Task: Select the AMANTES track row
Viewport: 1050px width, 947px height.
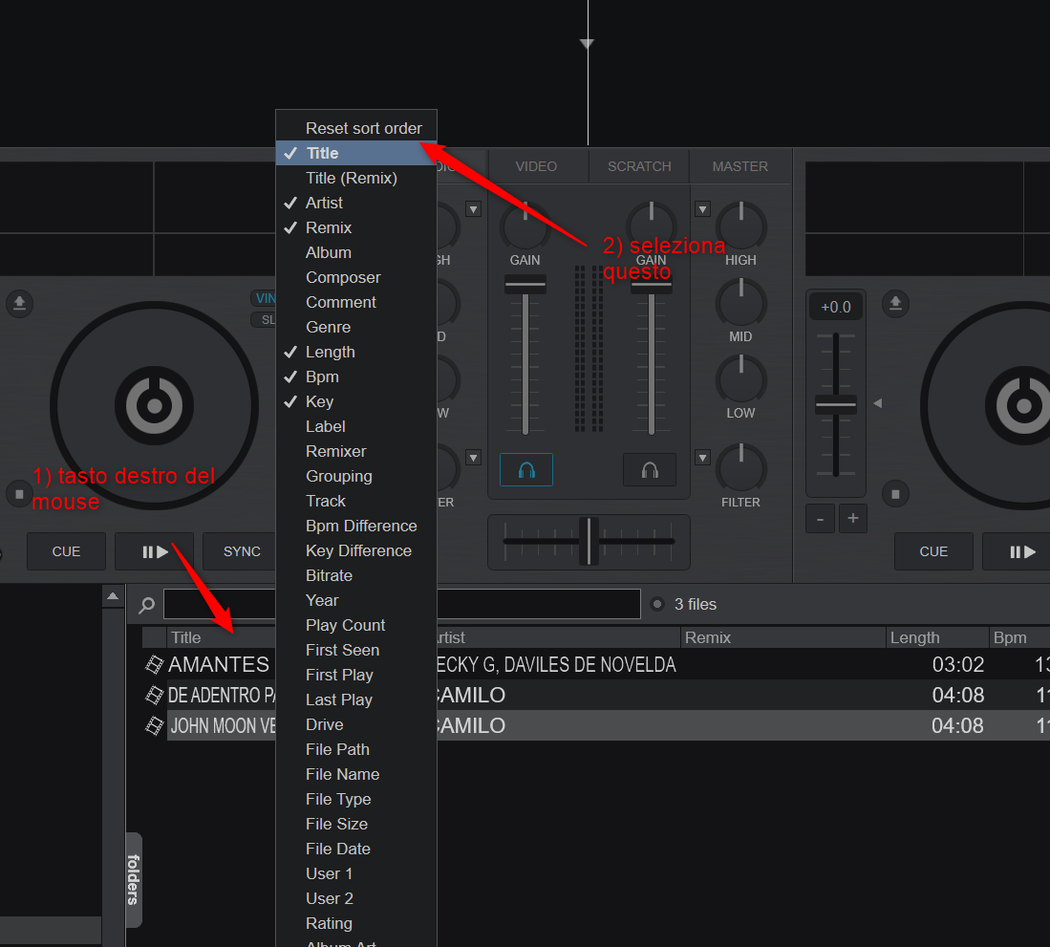Action: point(596,664)
